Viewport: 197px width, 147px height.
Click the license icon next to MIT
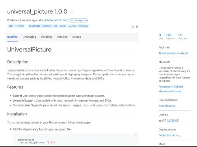(x=160, y=121)
